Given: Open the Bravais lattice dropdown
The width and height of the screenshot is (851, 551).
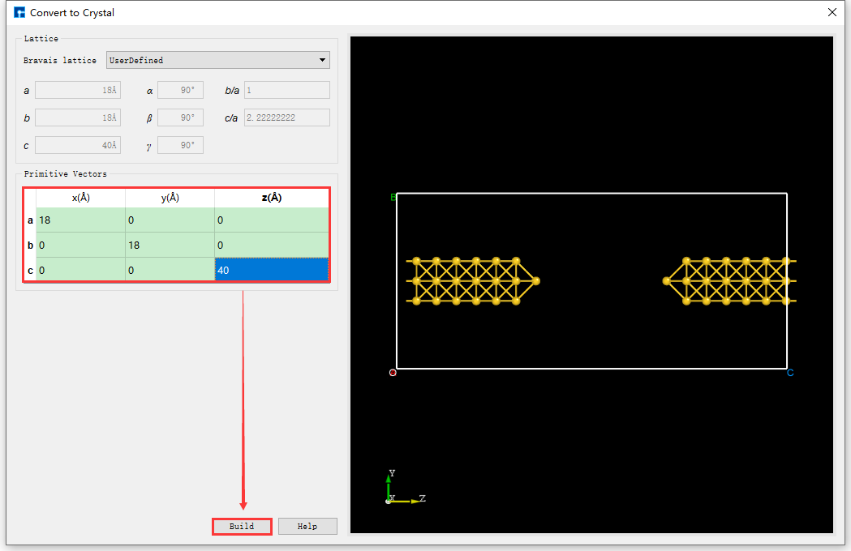Looking at the screenshot, I should (217, 60).
